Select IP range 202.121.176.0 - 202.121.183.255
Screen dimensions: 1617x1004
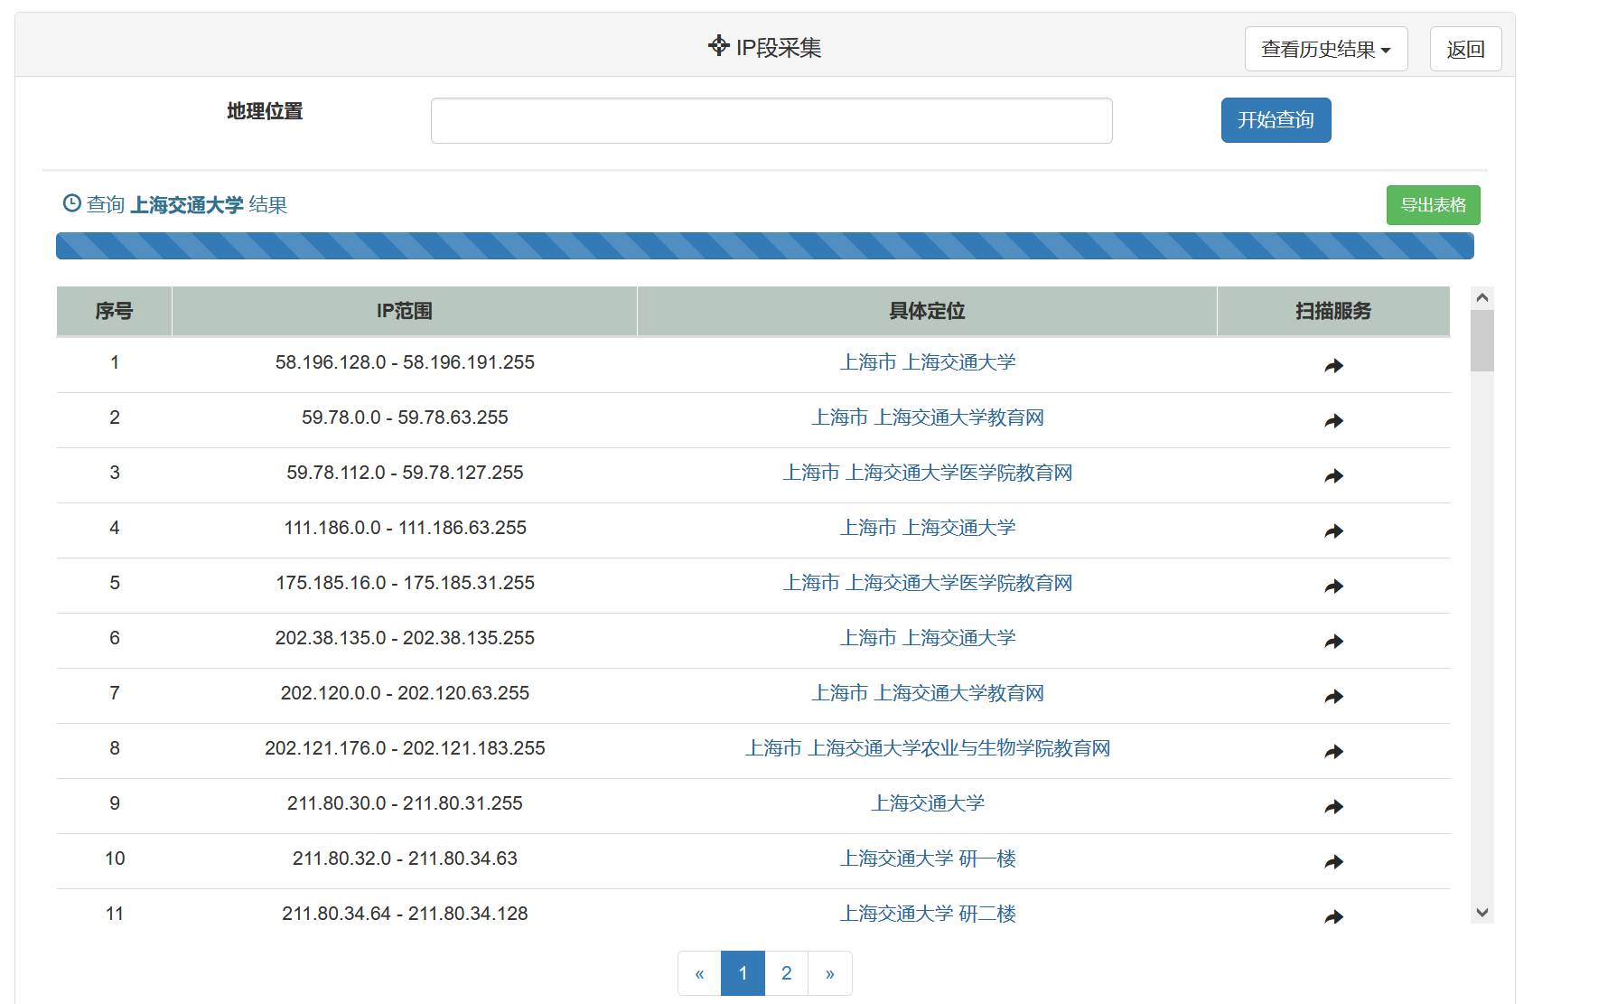point(405,748)
